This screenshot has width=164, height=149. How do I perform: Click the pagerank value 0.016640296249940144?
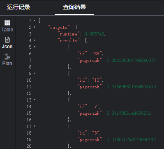(131, 140)
